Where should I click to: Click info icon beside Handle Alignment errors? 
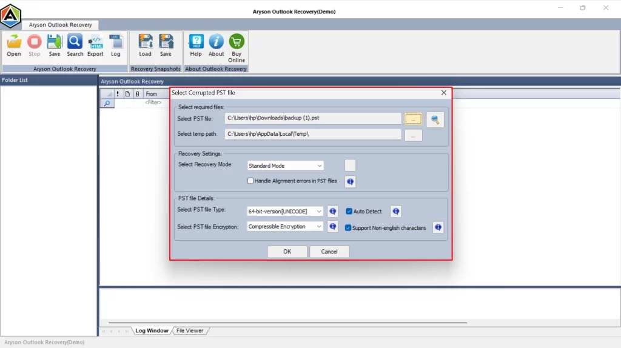(350, 182)
